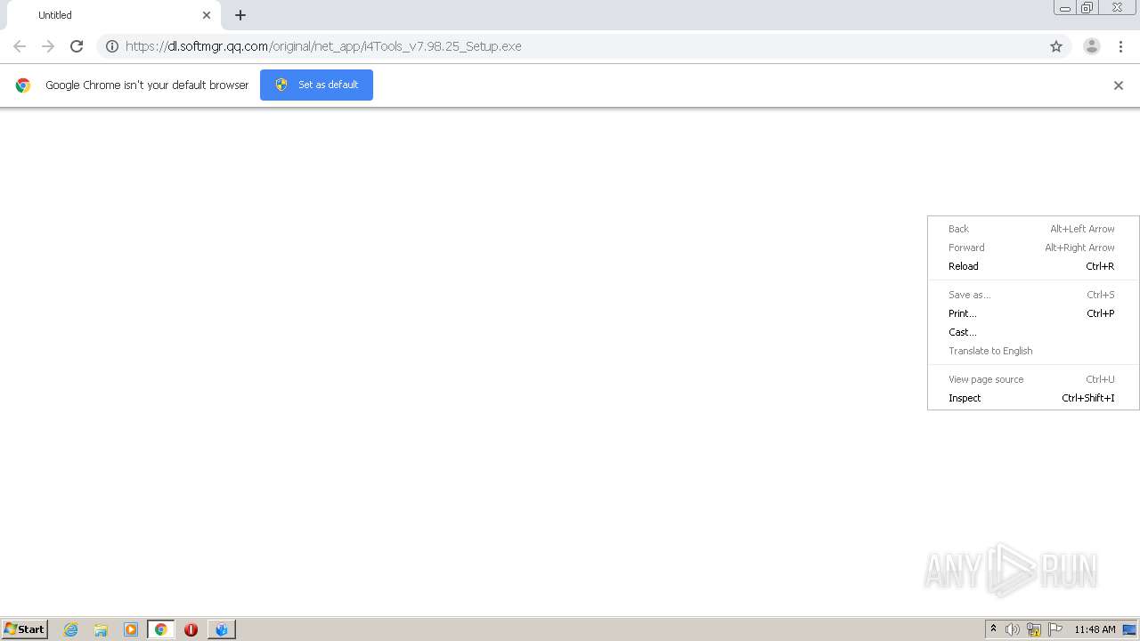1140x641 pixels.
Task: Open the volume speaker tray icon
Action: click(x=1013, y=629)
